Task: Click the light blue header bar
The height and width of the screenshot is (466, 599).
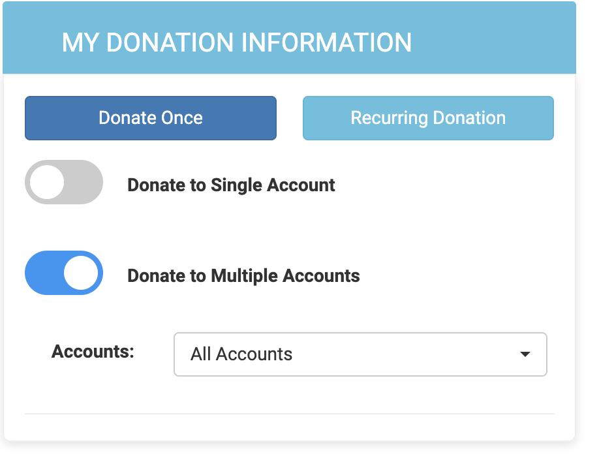Action: point(496,39)
